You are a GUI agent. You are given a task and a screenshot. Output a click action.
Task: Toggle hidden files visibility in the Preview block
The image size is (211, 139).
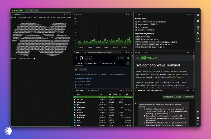tap(121, 90)
